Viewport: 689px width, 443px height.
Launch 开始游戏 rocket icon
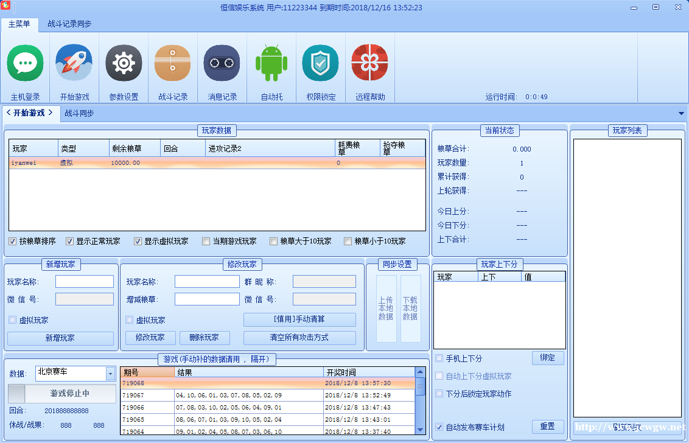point(74,63)
